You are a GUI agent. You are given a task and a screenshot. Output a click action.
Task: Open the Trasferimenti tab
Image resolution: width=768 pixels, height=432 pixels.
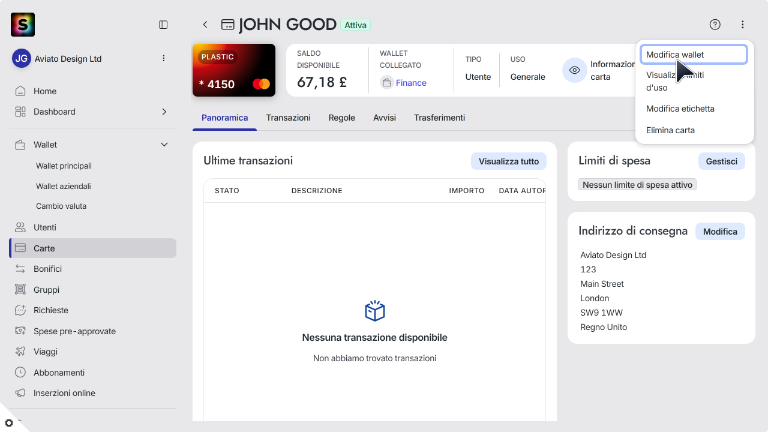(x=439, y=118)
